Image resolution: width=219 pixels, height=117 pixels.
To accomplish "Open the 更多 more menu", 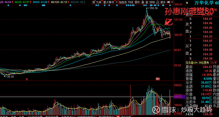I will [x=163, y=2].
